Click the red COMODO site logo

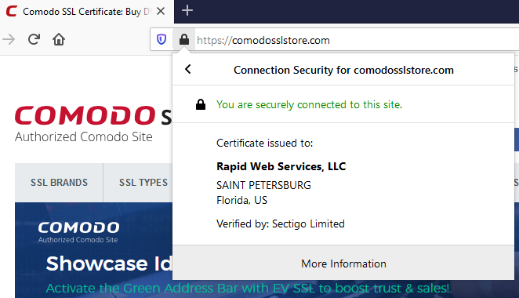point(85,115)
